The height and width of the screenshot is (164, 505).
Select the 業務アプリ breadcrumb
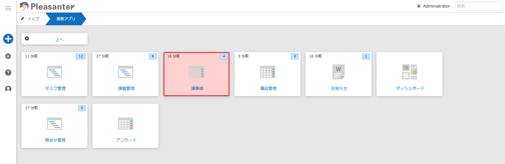pos(66,19)
